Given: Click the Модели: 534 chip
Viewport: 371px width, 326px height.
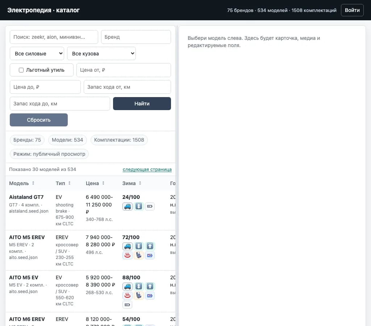Looking at the screenshot, I should 67,140.
